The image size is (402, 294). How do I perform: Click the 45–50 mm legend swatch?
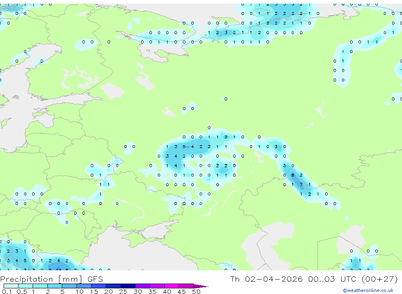click(x=187, y=286)
